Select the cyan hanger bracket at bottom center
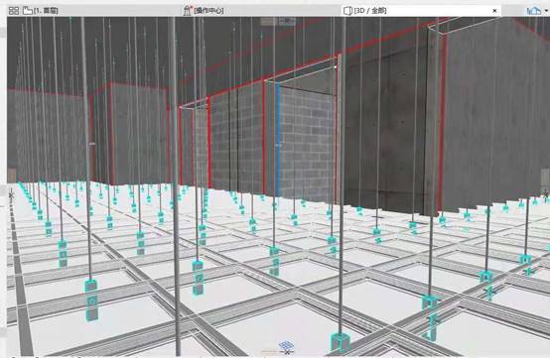550x358 pixels. click(340, 342)
